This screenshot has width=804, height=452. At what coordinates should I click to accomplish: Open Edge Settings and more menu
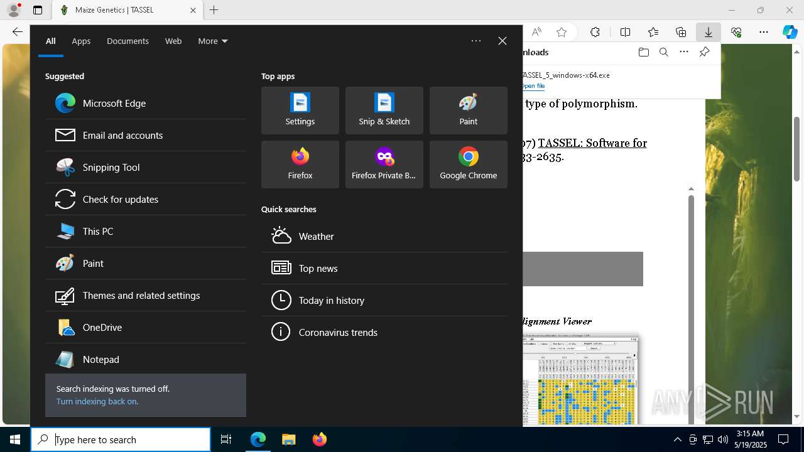point(764,32)
